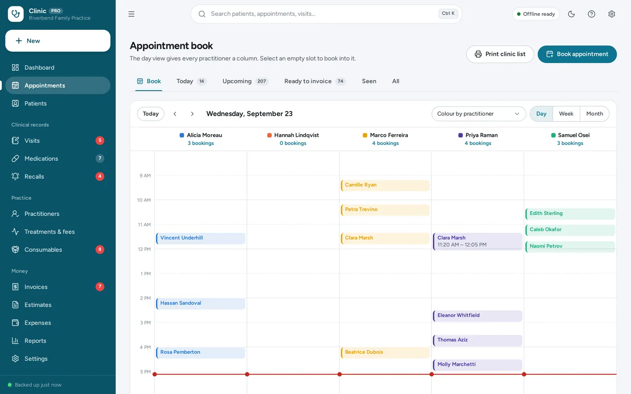Click Alicia Moreau 3 bookings link
The image size is (631, 394).
201,143
